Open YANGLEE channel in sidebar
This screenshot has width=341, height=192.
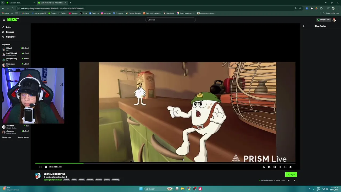[15, 127]
